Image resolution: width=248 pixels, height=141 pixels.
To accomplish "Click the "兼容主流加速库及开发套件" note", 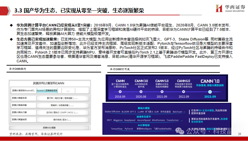I will pyautogui.click(x=205, y=119).
